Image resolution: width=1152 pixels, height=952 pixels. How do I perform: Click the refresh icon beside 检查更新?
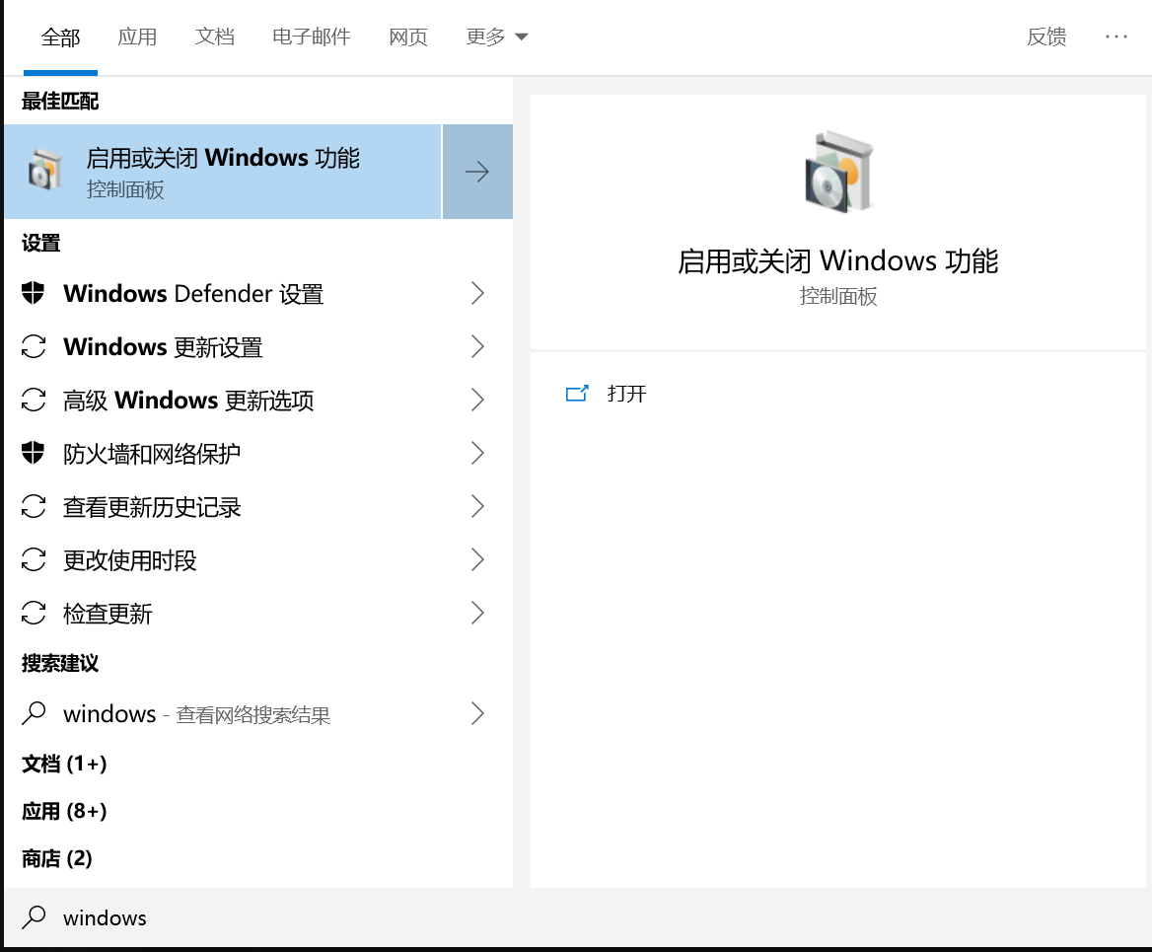(x=34, y=613)
